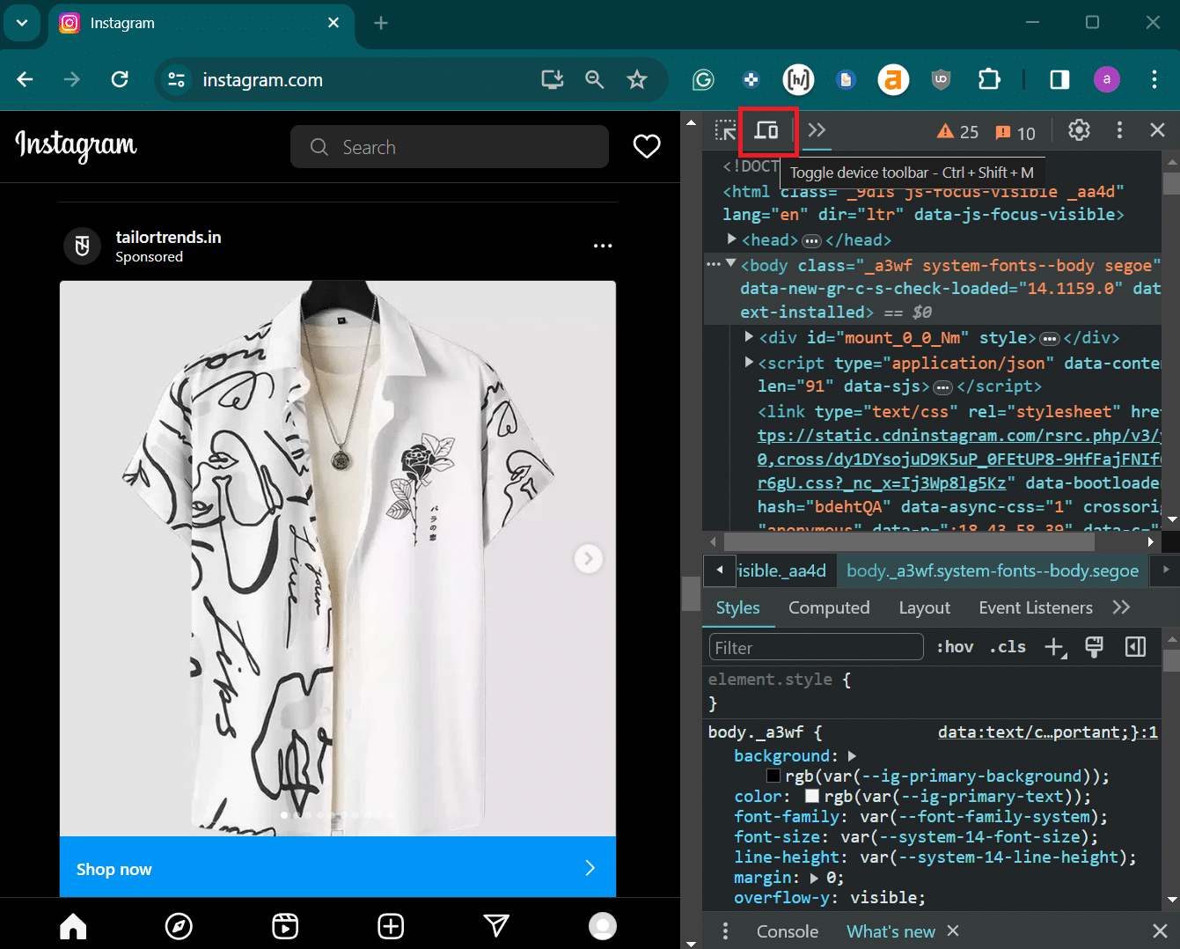View the 10 issues counter
Screen dimensions: 1180x949
click(x=1015, y=133)
